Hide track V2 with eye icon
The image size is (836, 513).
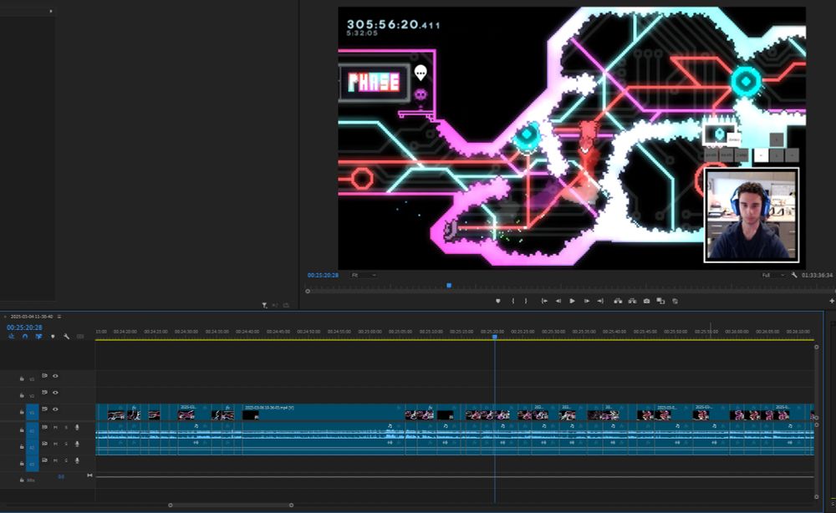[x=55, y=393]
